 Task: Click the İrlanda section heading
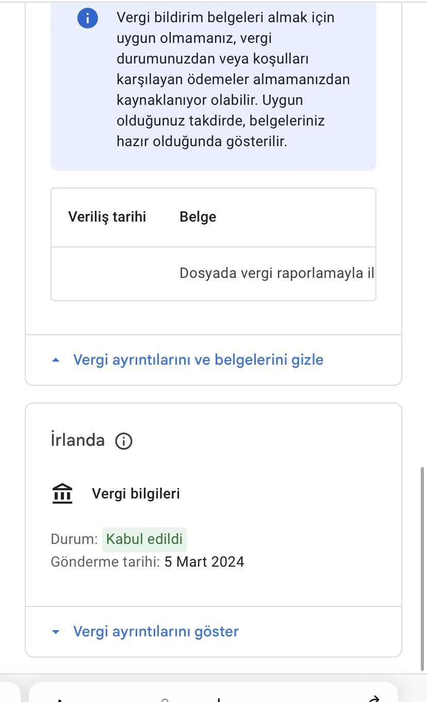(78, 440)
